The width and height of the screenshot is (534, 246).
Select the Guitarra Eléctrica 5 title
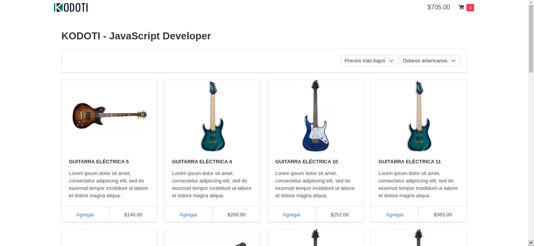99,161
